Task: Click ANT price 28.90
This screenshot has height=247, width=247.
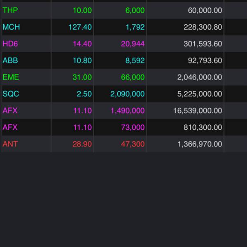Action: point(82,144)
